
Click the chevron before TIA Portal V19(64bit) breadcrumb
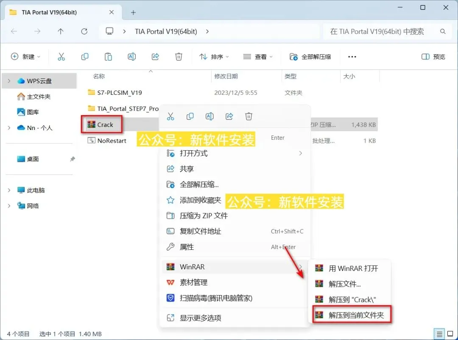[124, 31]
